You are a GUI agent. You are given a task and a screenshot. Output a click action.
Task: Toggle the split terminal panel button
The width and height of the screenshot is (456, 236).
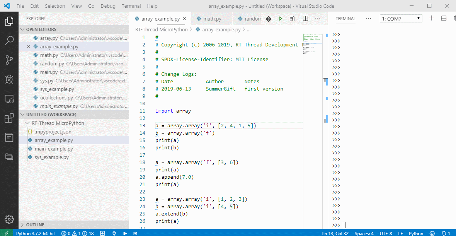(x=444, y=18)
